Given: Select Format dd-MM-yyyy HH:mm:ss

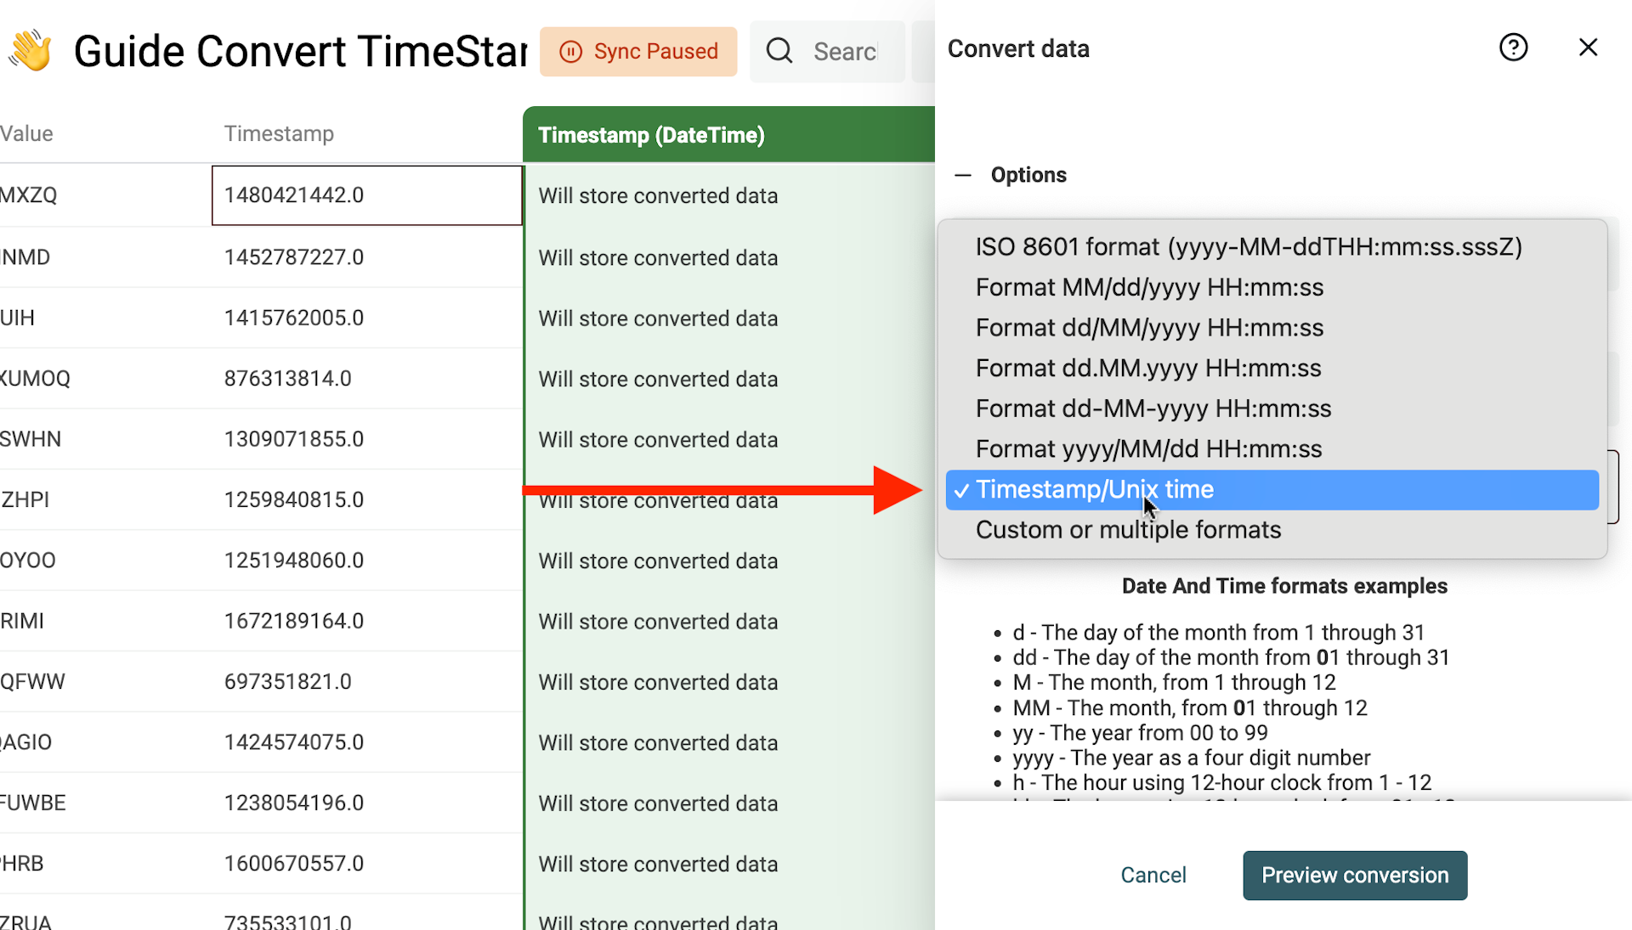Looking at the screenshot, I should 1153,409.
